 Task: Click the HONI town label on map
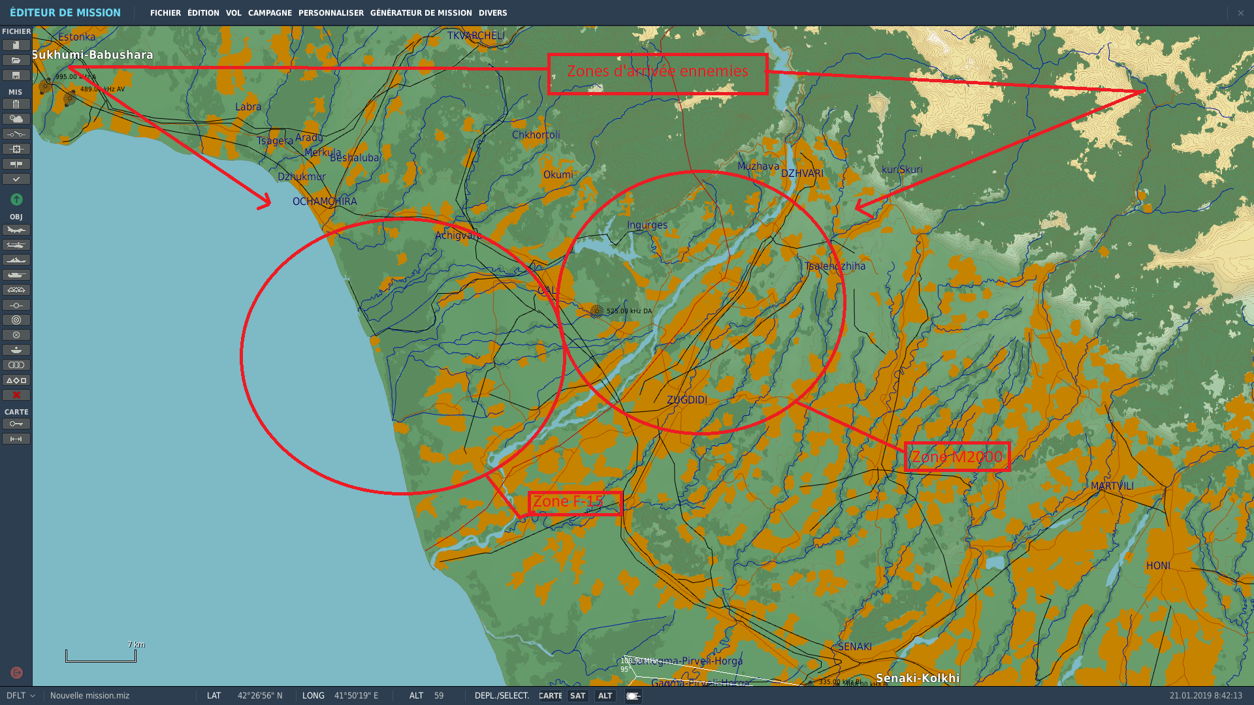click(x=1158, y=566)
